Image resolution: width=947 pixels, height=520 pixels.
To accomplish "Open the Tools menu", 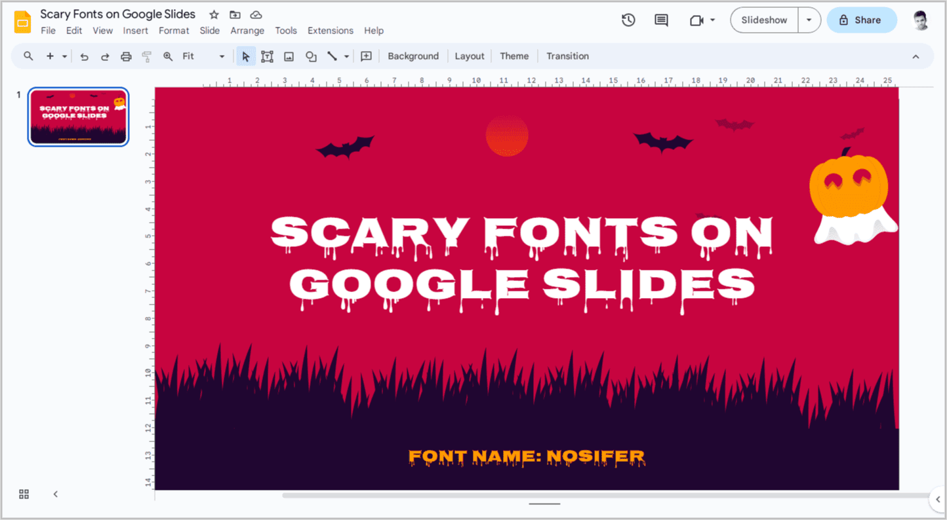I will coord(286,31).
